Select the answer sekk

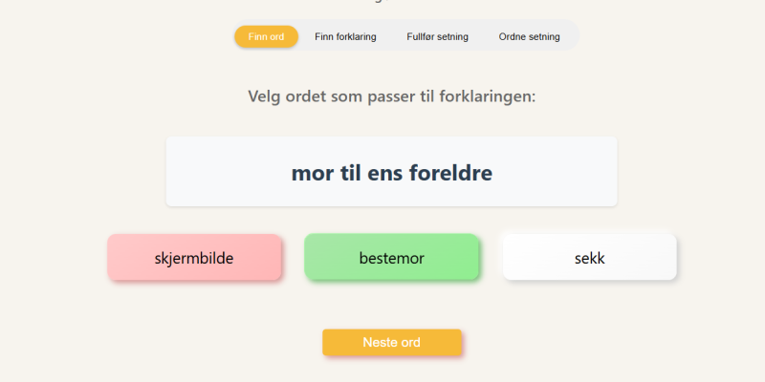point(589,258)
